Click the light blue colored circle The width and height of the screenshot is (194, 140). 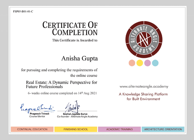tap(155, 63)
